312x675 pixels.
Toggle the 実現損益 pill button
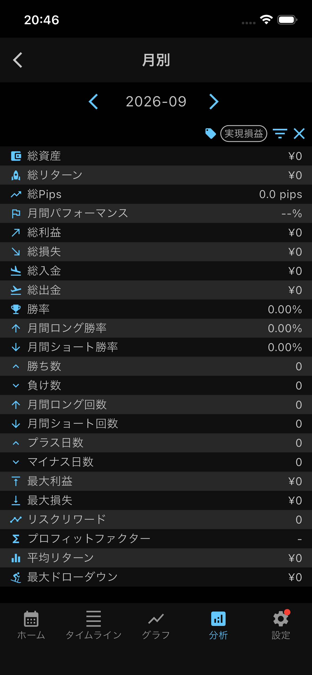(x=244, y=133)
